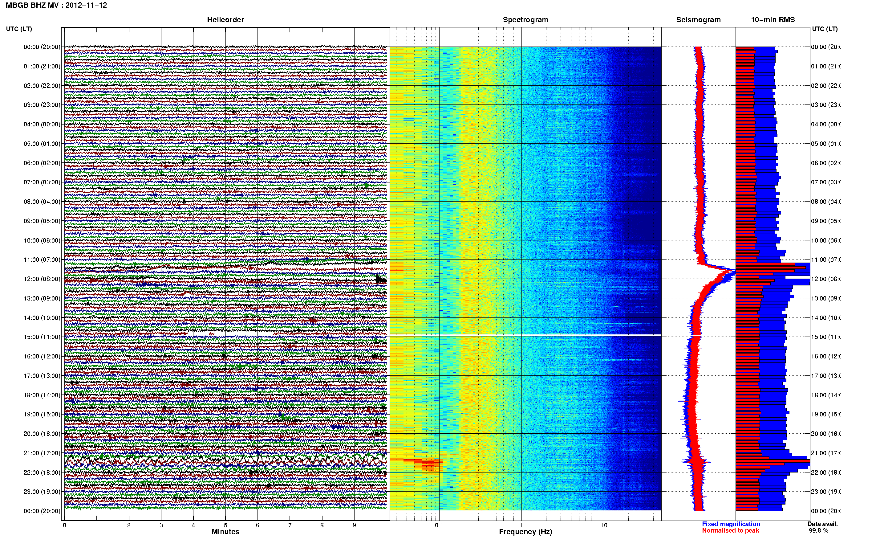Click the '5' tick on Minutes axis

tap(225, 525)
